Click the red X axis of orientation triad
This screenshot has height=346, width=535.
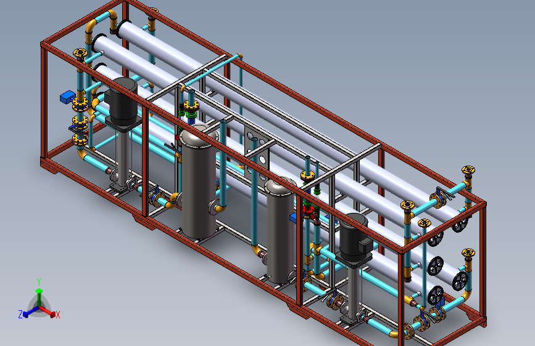click(x=48, y=312)
